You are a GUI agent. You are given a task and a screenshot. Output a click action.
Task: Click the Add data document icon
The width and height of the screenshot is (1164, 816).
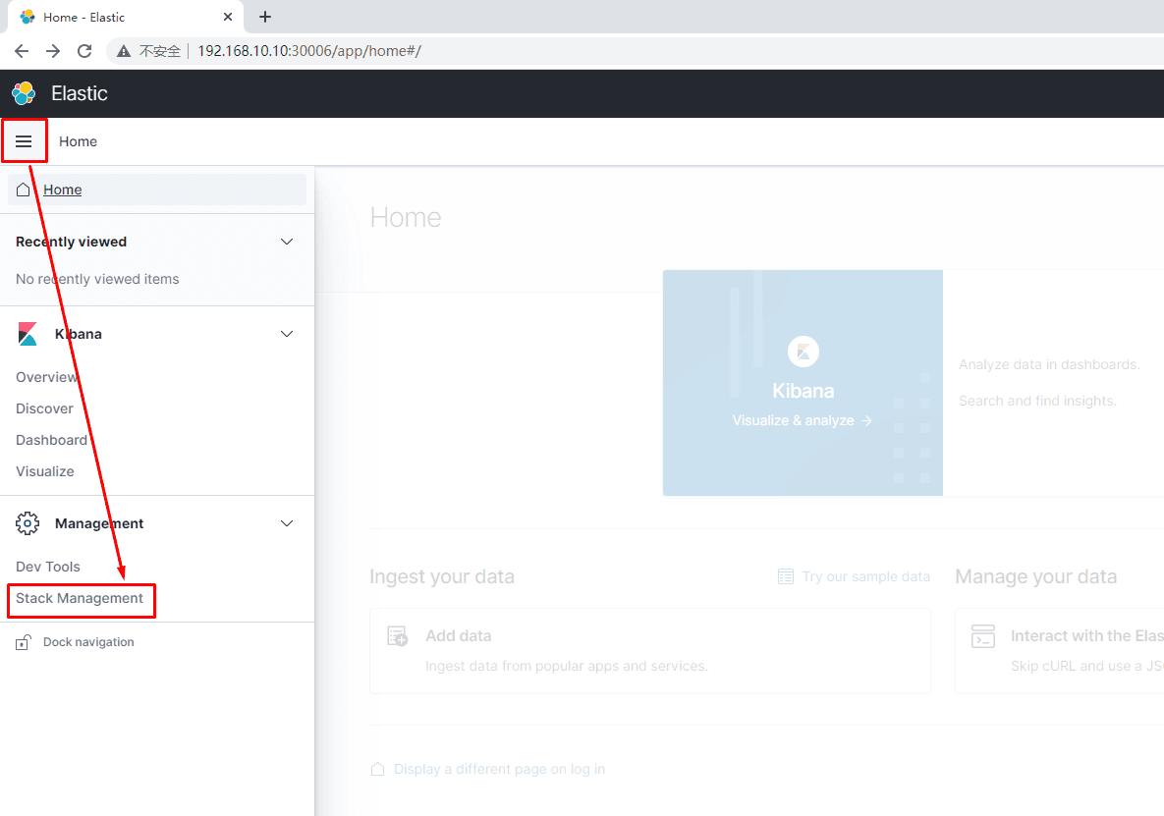point(397,635)
